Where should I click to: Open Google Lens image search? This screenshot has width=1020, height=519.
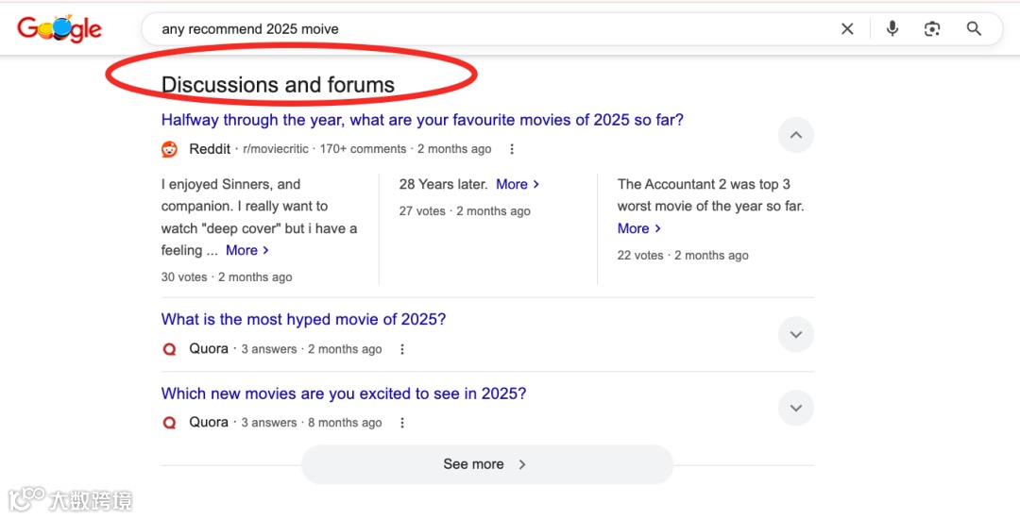pyautogui.click(x=932, y=29)
